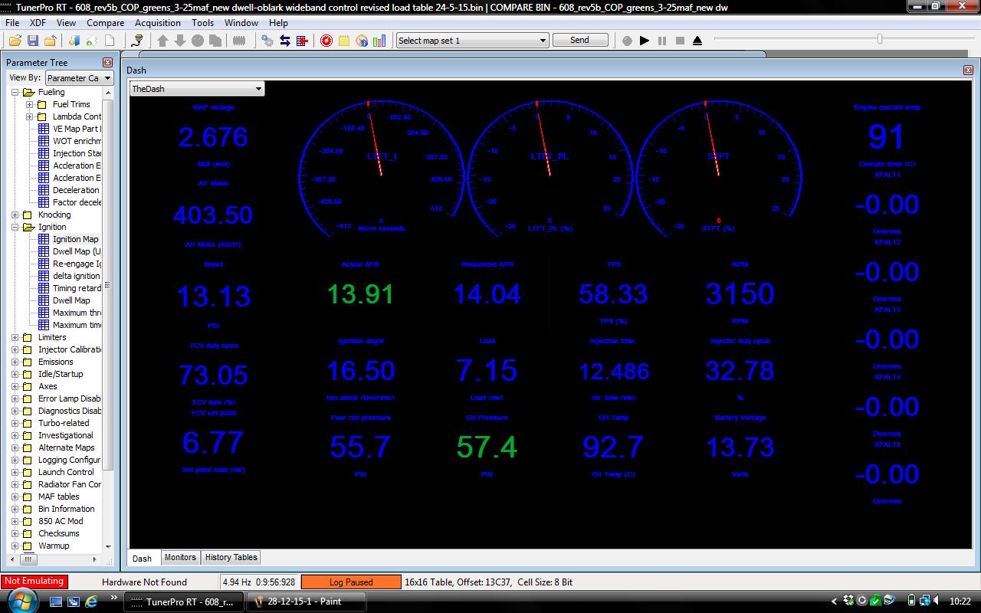This screenshot has height=613, width=981.
Task: Pause the log with the pause button
Action: pos(662,41)
